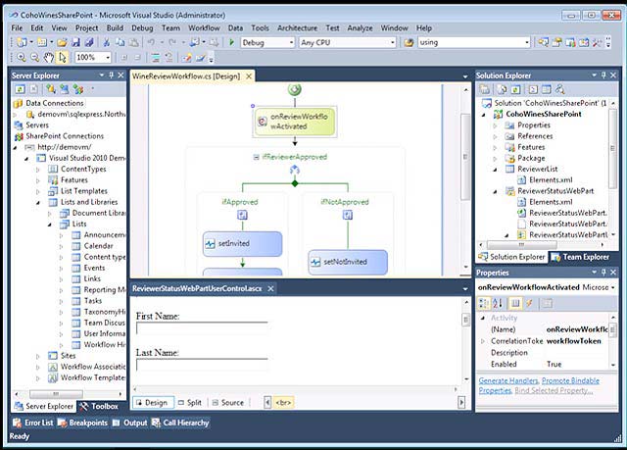Select the setNotInvited activity icon
This screenshot has height=450, width=627.
click(x=316, y=262)
